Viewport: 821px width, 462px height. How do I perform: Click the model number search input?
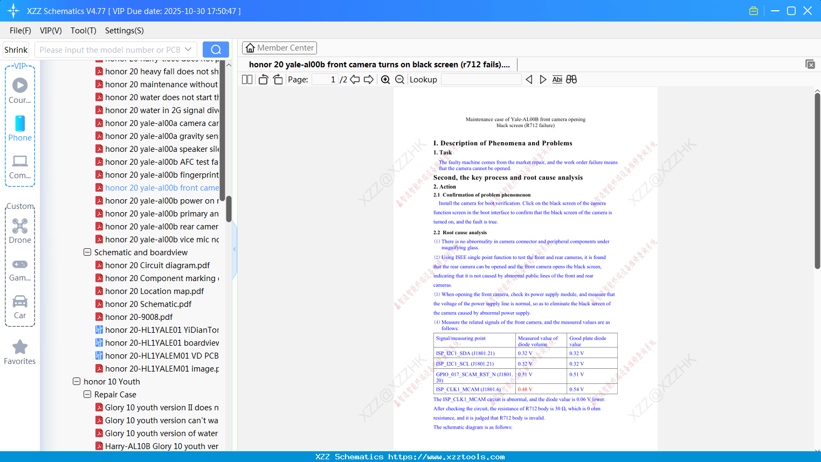(110, 50)
